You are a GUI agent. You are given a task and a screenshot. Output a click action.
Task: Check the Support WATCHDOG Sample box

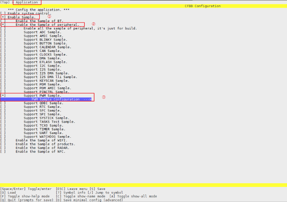tap(3, 137)
